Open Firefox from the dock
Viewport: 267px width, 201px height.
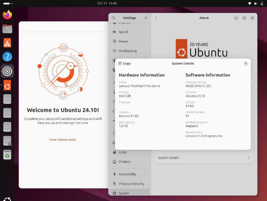7,15
